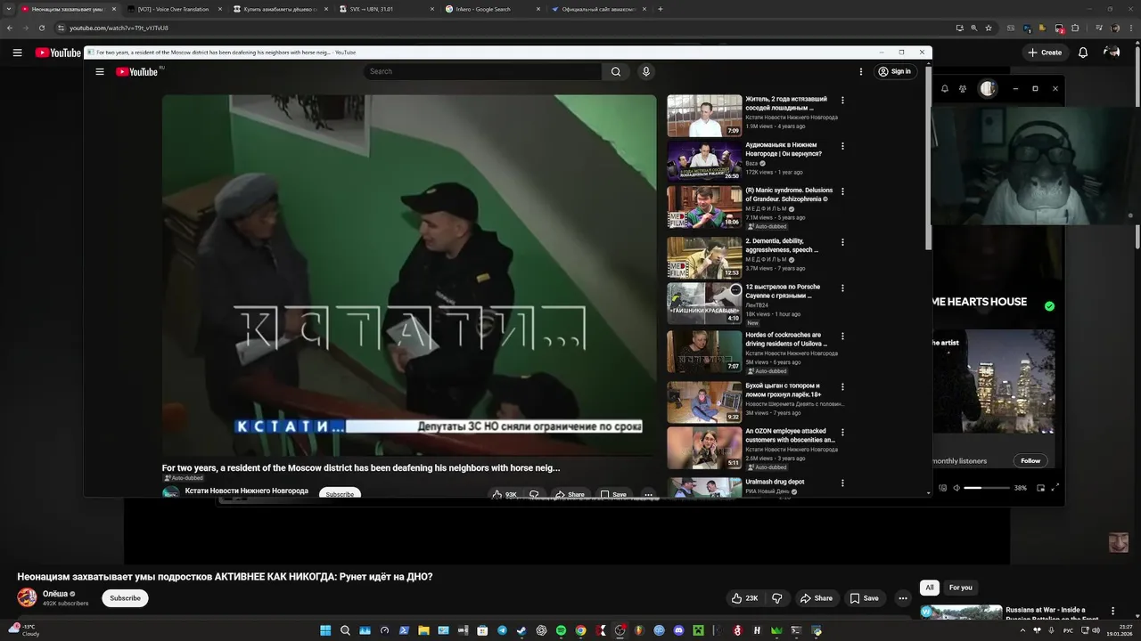The height and width of the screenshot is (641, 1141).
Task: Switch to Купить авиабилеты дешево tab
Action: [x=280, y=9]
